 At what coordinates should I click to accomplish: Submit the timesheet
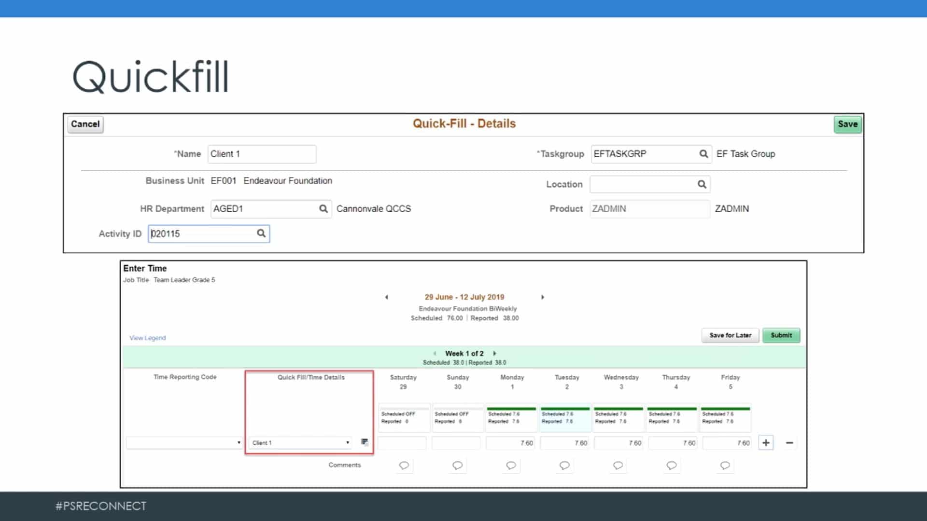coord(781,335)
